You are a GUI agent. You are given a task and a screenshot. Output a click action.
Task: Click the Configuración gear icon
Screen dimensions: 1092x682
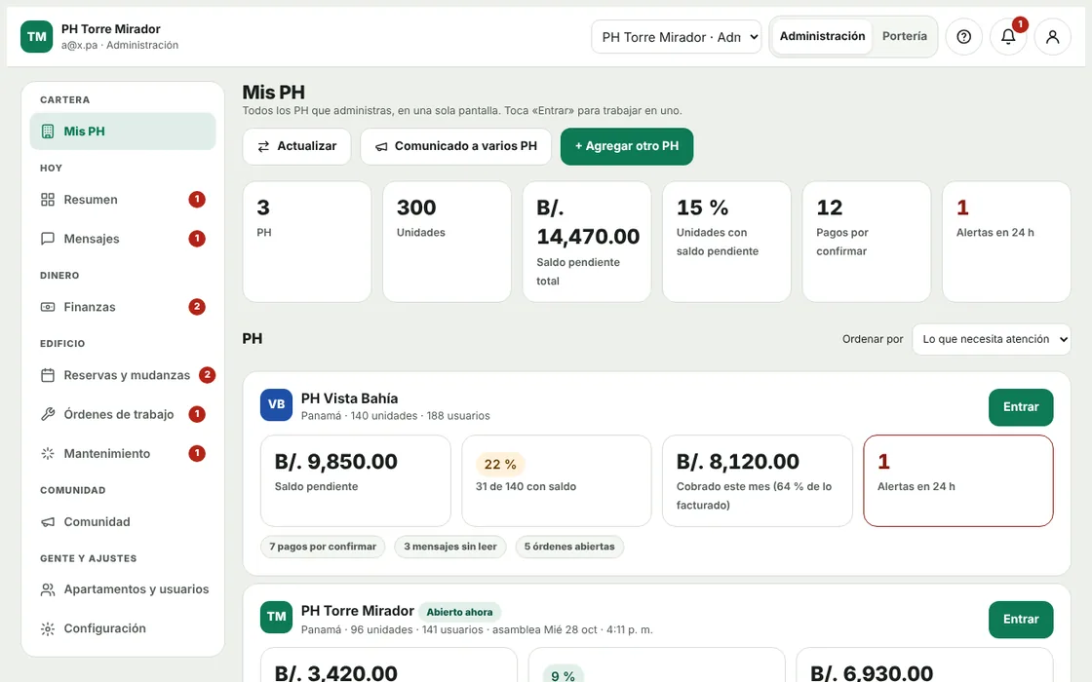pos(48,628)
